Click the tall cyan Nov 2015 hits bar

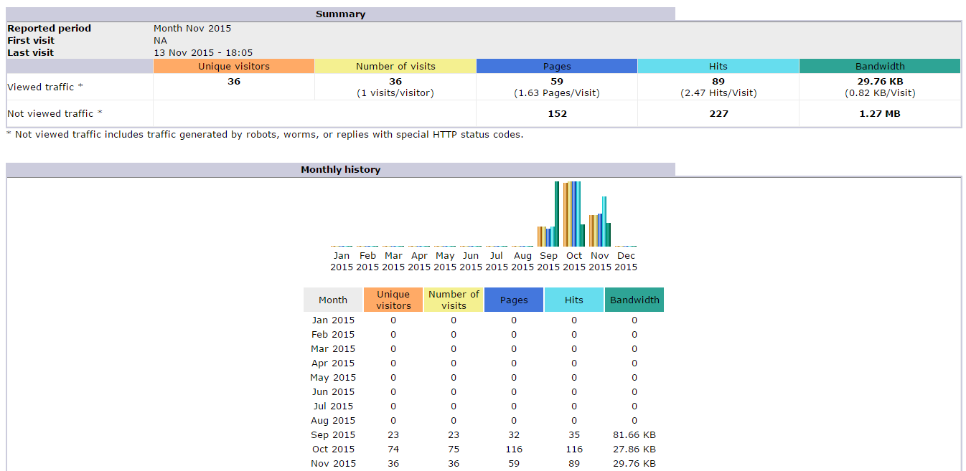tap(604, 222)
